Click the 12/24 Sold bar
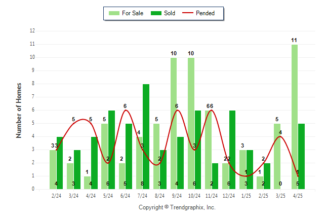 (232, 150)
